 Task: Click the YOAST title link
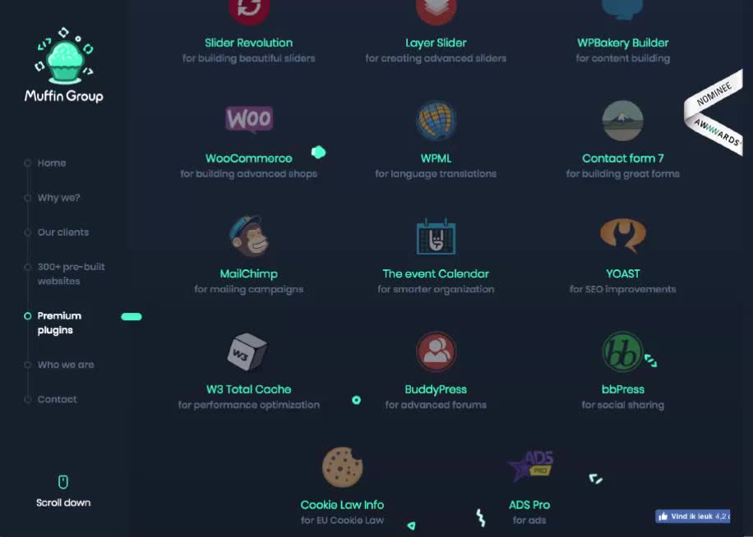623,273
